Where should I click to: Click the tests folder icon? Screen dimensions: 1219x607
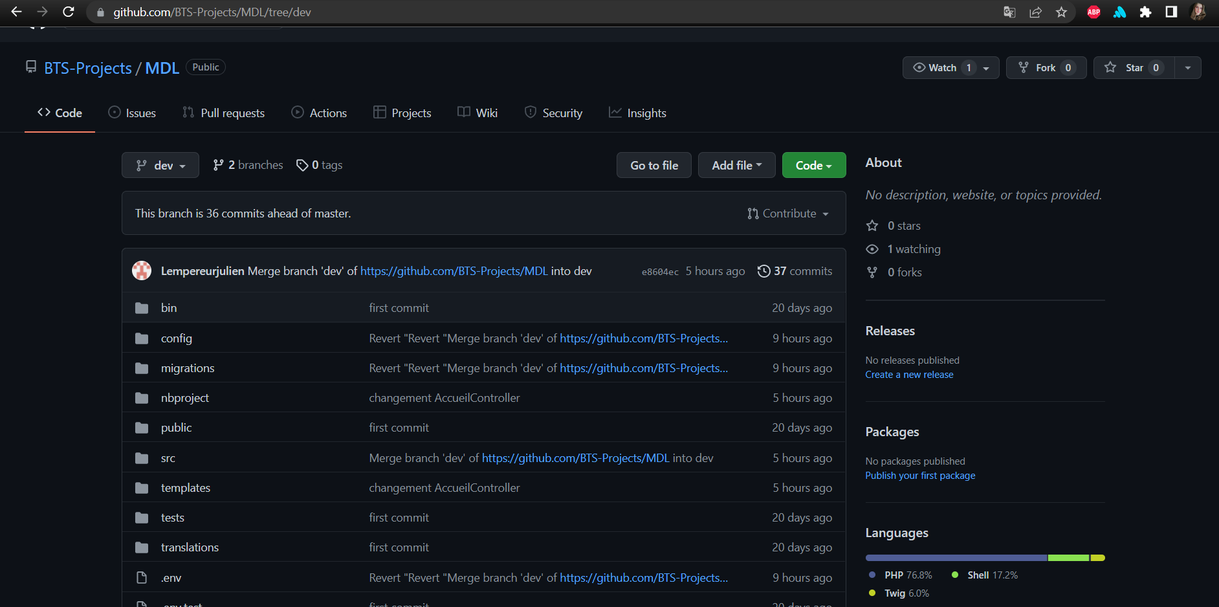pyautogui.click(x=142, y=518)
